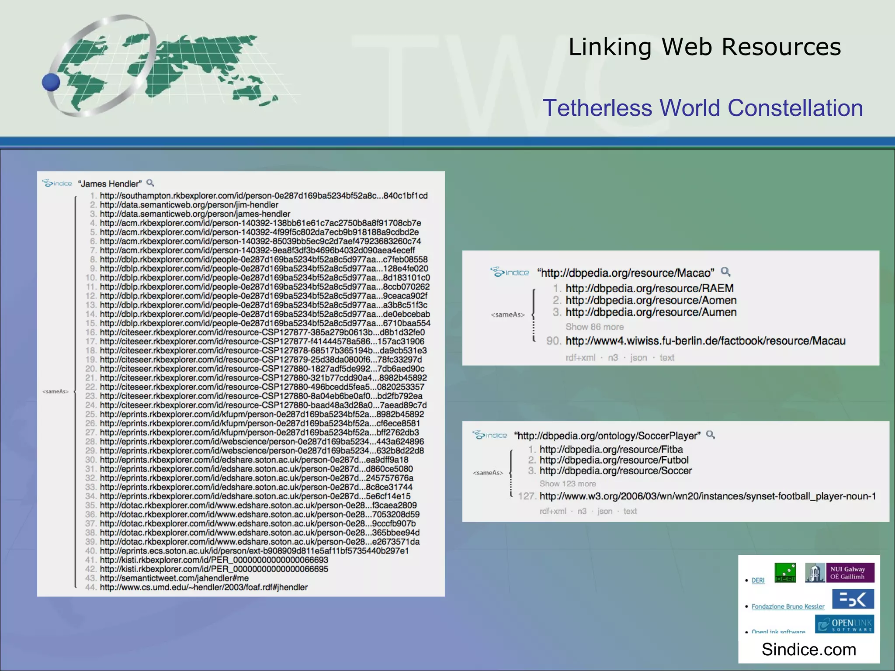
Task: Click Sindice logo in SoccerPlayer panel
Action: 490,435
